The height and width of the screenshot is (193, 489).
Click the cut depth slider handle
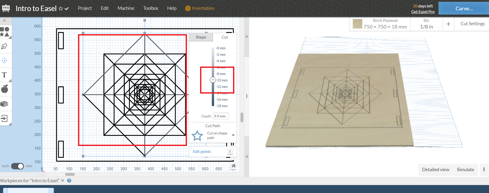point(213,80)
